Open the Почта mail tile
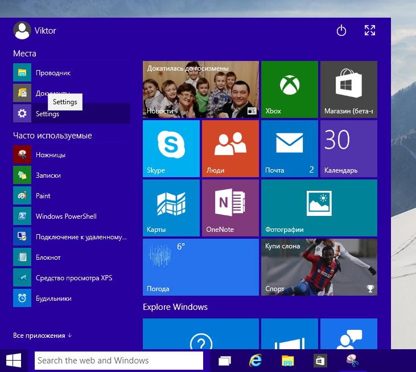Image resolution: width=416 pixels, height=372 pixels. pyautogui.click(x=290, y=149)
